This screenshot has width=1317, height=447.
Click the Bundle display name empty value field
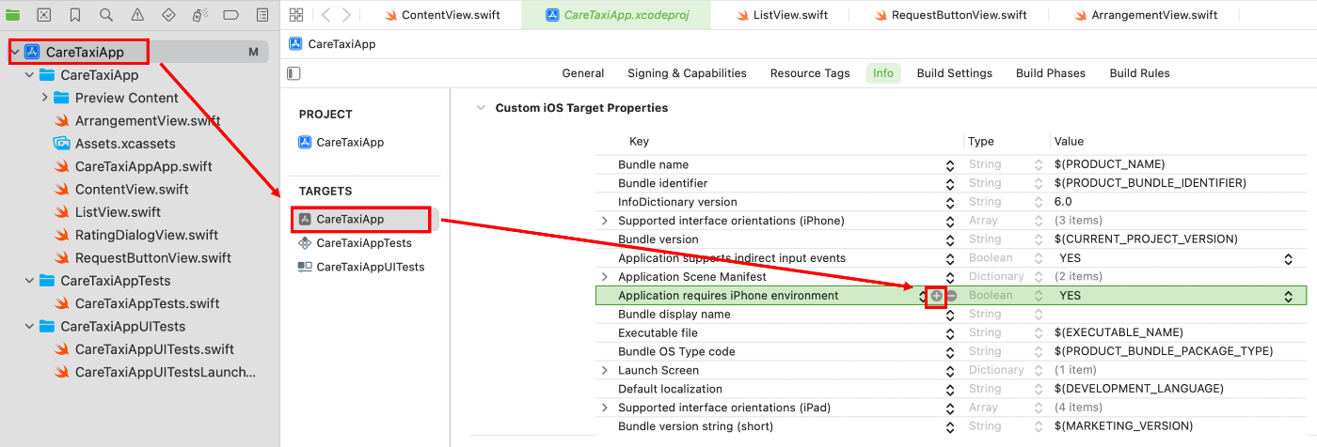pos(1179,315)
